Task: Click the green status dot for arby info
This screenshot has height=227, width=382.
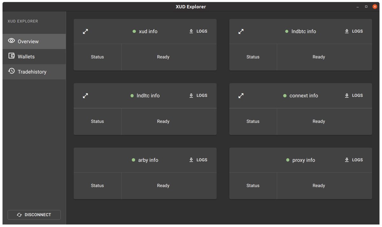Action: coord(133,160)
